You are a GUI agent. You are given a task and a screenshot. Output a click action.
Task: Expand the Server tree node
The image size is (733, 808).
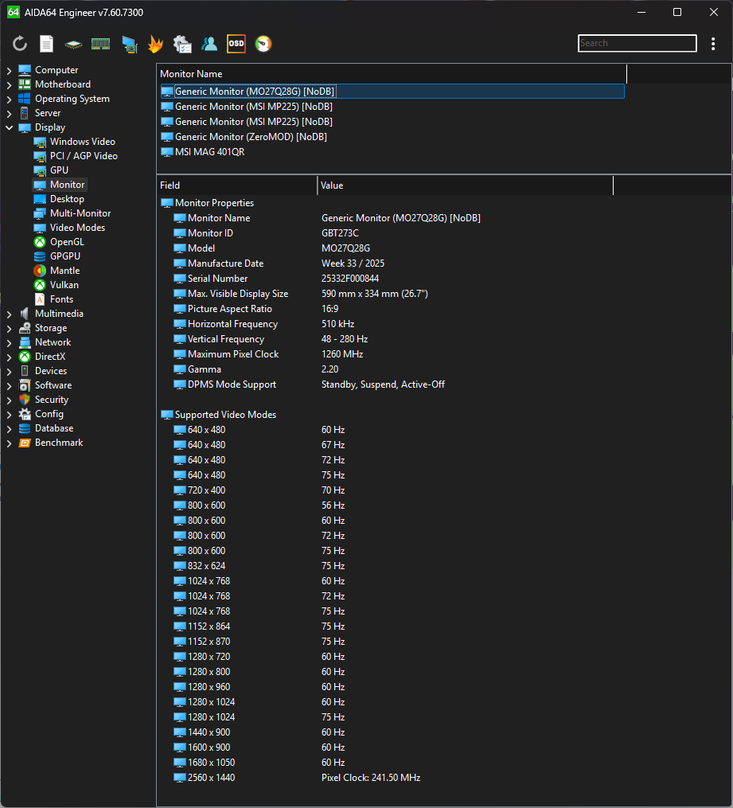coord(9,113)
